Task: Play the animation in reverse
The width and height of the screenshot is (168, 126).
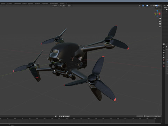Action: coord(63,116)
